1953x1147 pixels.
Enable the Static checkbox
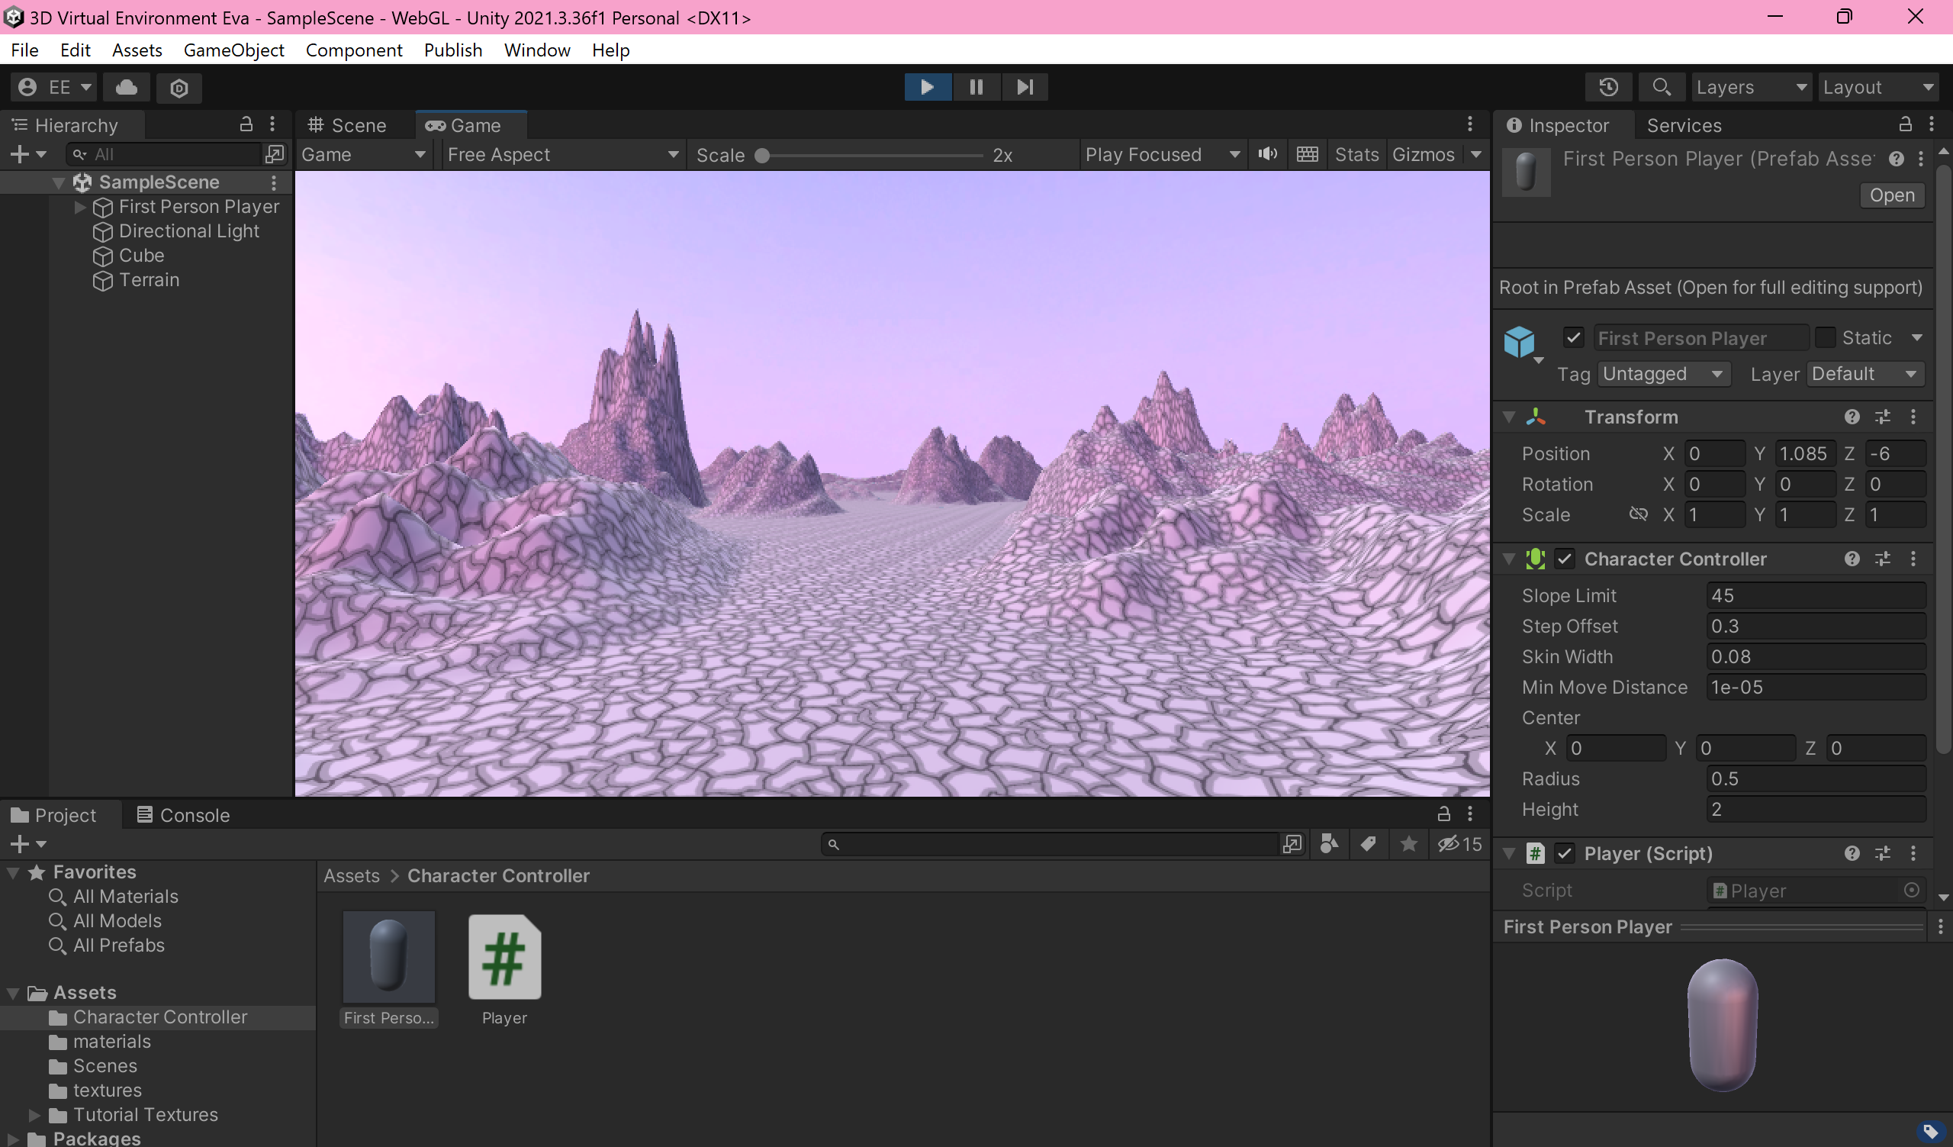[x=1825, y=338]
